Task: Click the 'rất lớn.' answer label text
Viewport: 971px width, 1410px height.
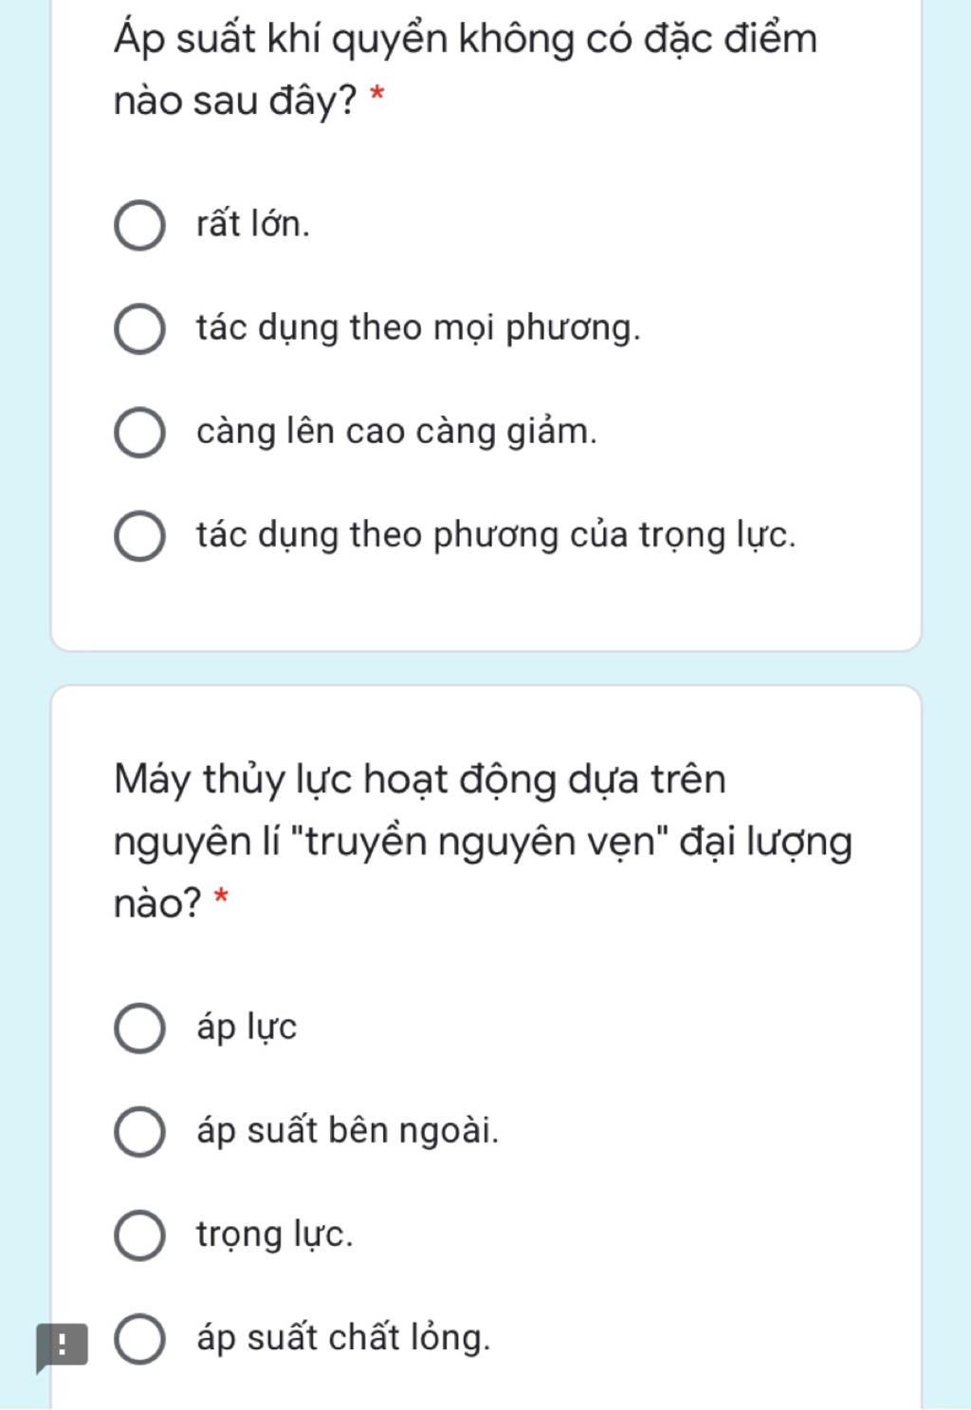Action: (x=253, y=224)
